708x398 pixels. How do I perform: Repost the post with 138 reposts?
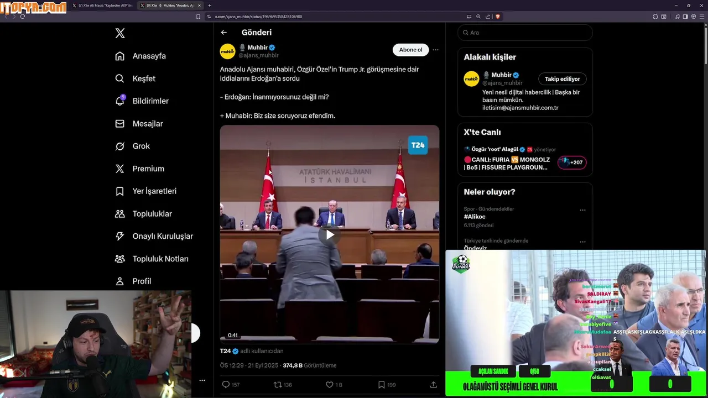click(x=283, y=385)
